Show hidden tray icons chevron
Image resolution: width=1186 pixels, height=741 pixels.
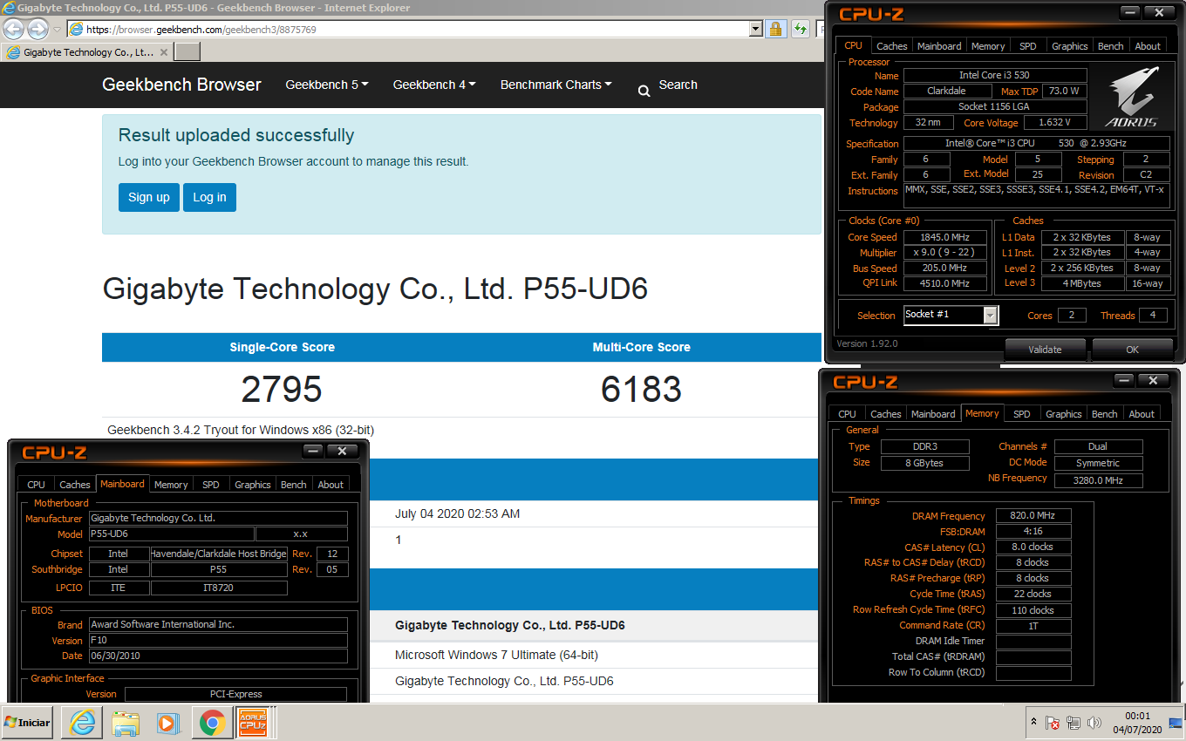pos(1034,724)
